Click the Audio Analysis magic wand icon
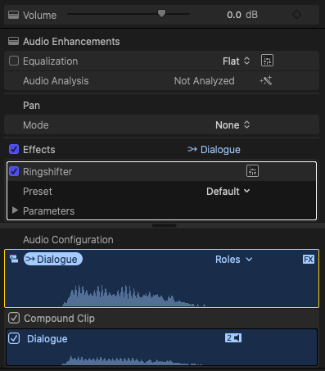The height and width of the screenshot is (371, 325). (x=266, y=80)
